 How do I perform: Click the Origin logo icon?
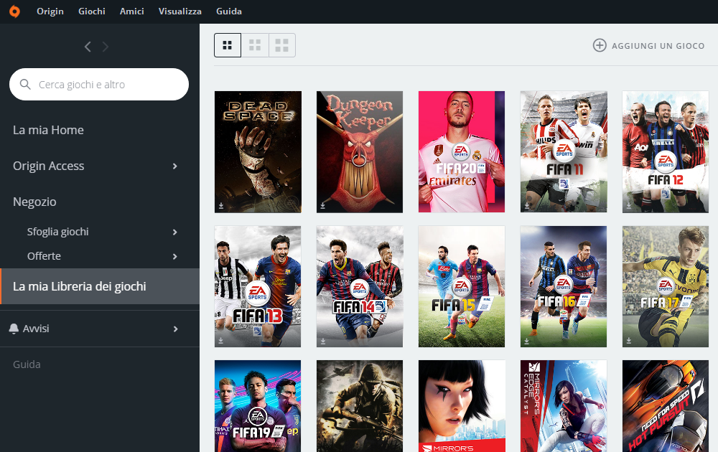coord(14,11)
